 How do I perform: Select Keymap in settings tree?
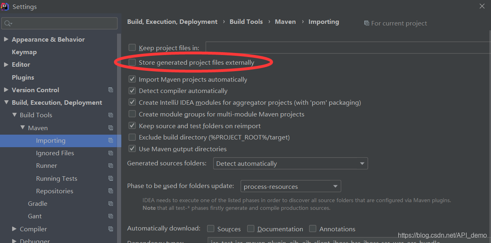coord(24,52)
